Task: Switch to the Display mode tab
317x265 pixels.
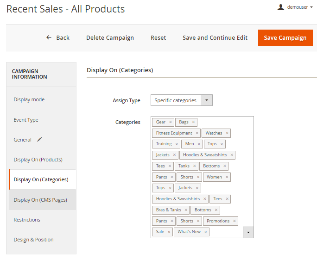Action: click(29, 99)
